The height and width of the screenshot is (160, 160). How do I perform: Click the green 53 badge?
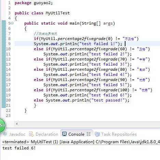pos(2,125)
